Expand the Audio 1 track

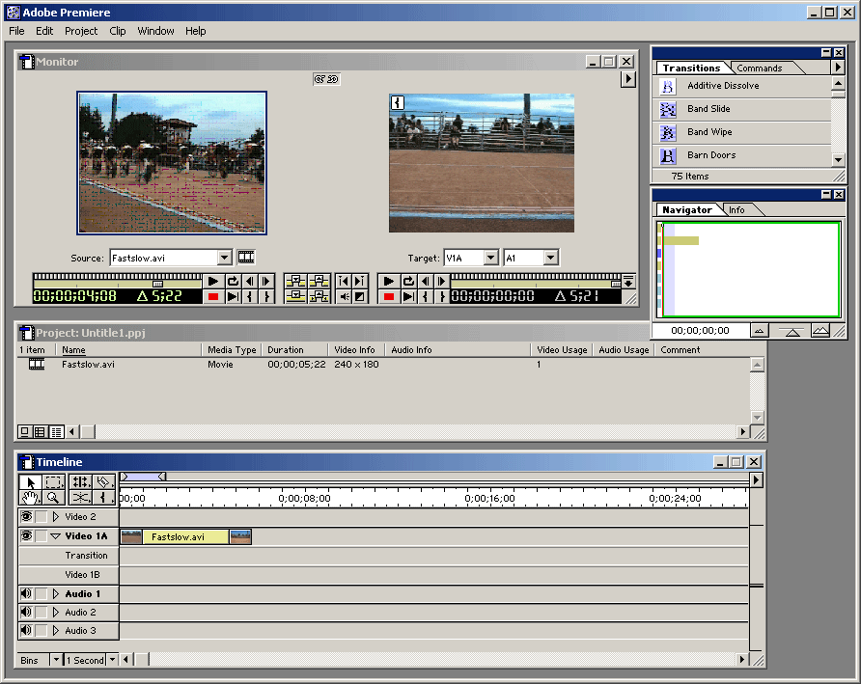click(x=55, y=594)
